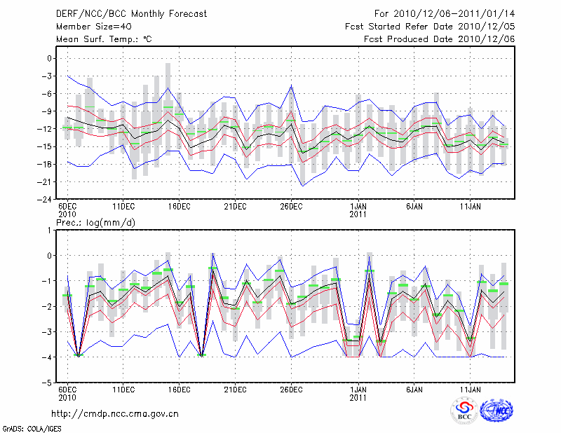The width and height of the screenshot is (561, 433).
Task: Select 21DEC tick label below the temperature chart
Action: tap(235, 206)
